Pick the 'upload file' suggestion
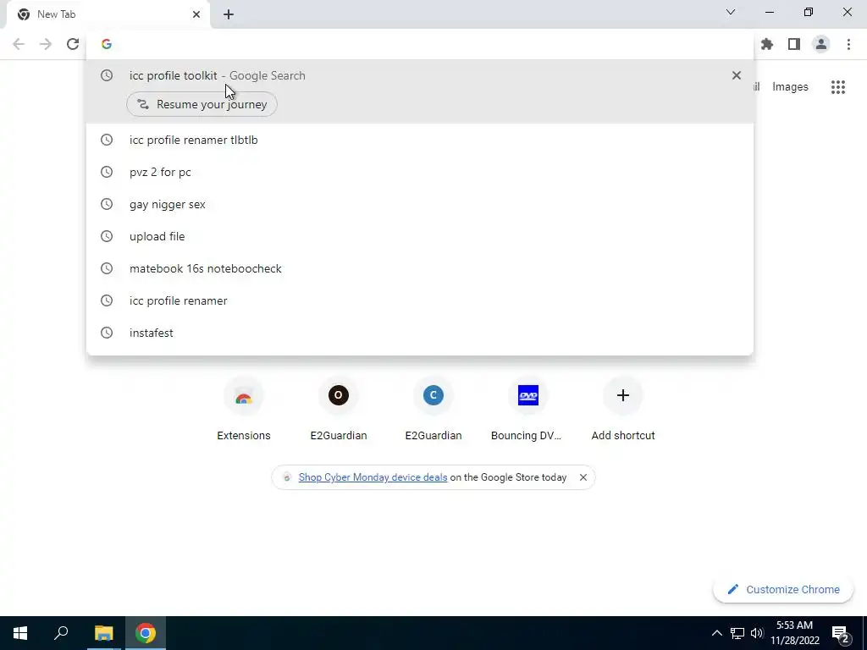This screenshot has width=867, height=650. pyautogui.click(x=420, y=236)
